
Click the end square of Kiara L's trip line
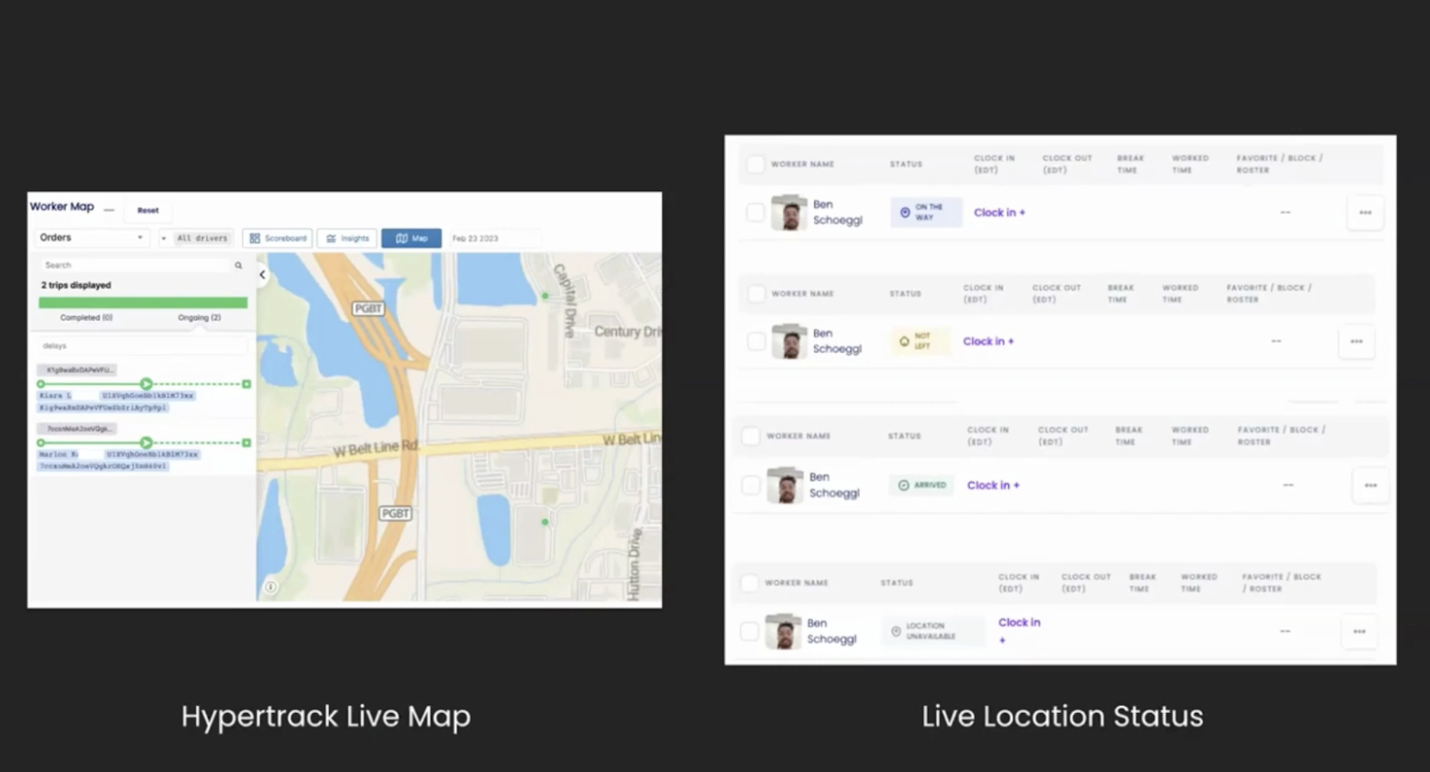(247, 384)
